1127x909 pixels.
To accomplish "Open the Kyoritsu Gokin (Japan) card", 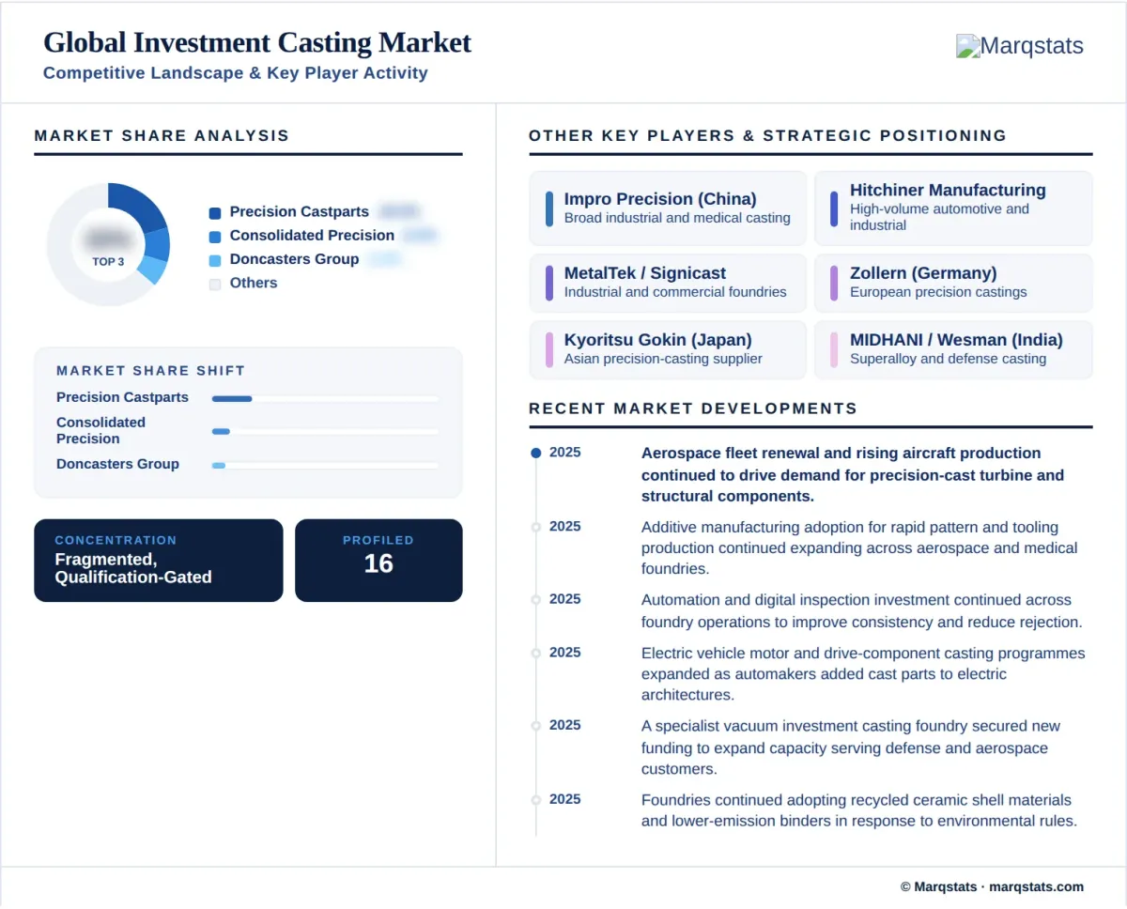I will click(668, 349).
